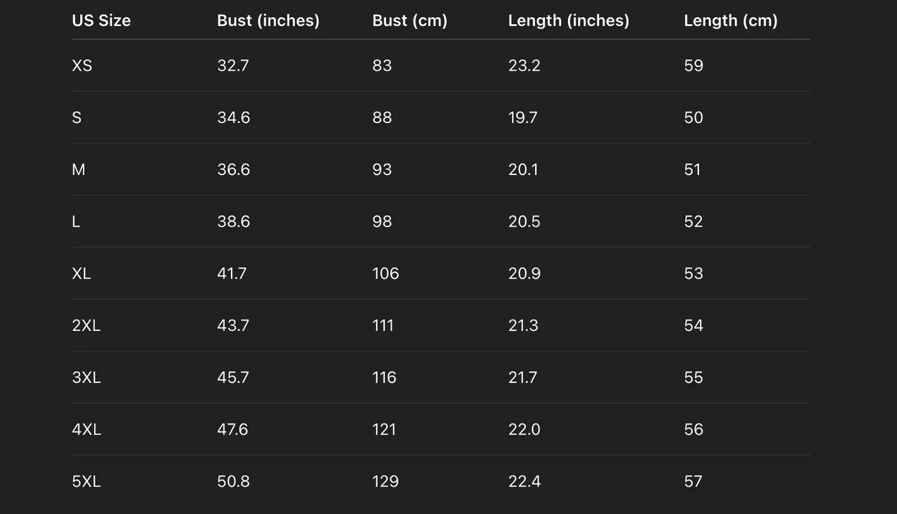Select the M size row label
Screen dimensions: 897x514
coord(79,169)
